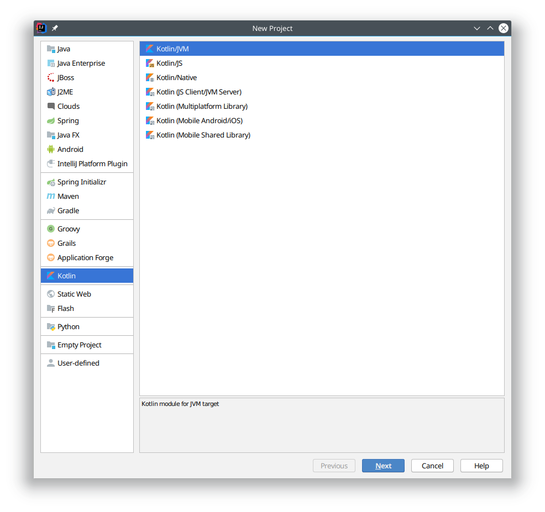
Task: Click the J2ME device icon
Action: click(51, 92)
